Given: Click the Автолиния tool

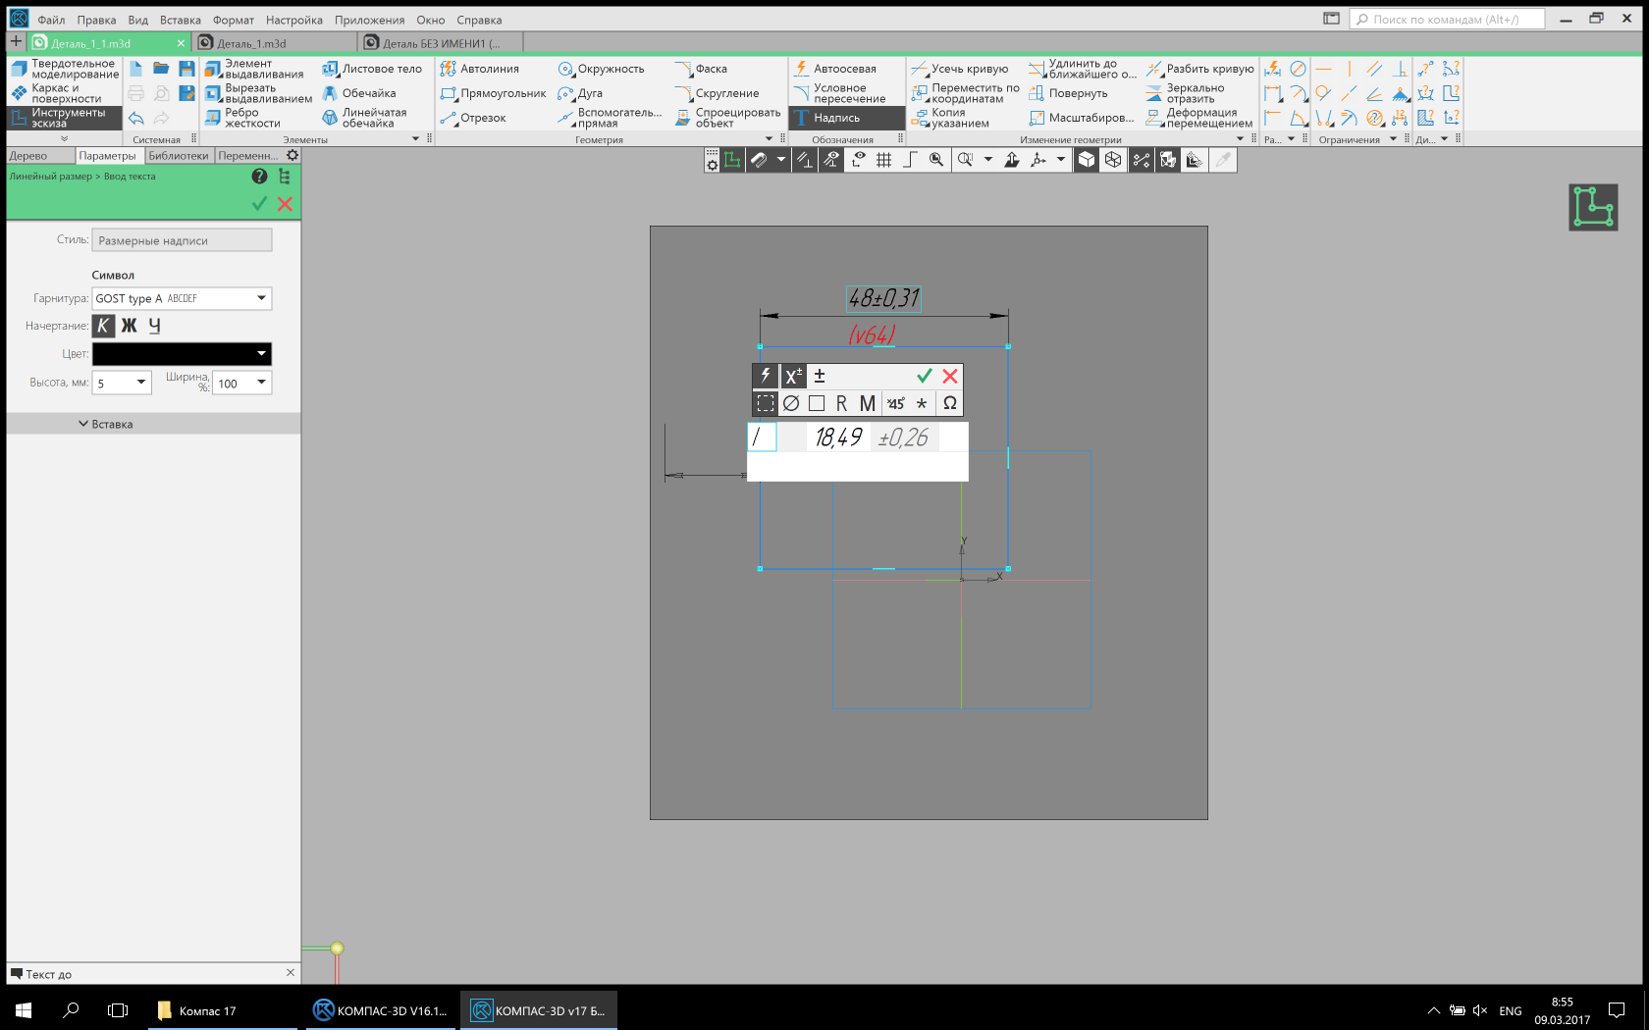Looking at the screenshot, I should (x=479, y=69).
